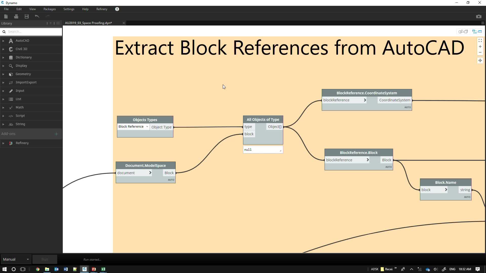This screenshot has height=273, width=486.
Task: Click the Undo arrow icon
Action: pos(37,16)
